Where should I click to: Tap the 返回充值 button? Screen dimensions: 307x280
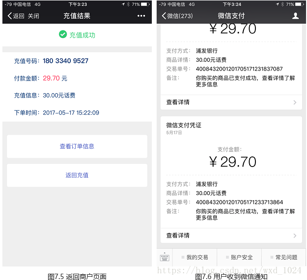(77, 175)
